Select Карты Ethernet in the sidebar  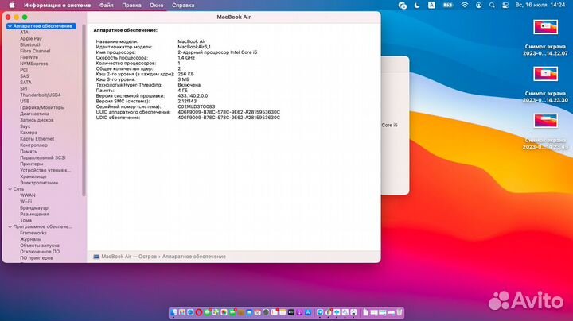click(37, 139)
